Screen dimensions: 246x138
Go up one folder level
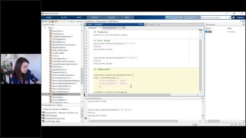[x=50, y=21]
